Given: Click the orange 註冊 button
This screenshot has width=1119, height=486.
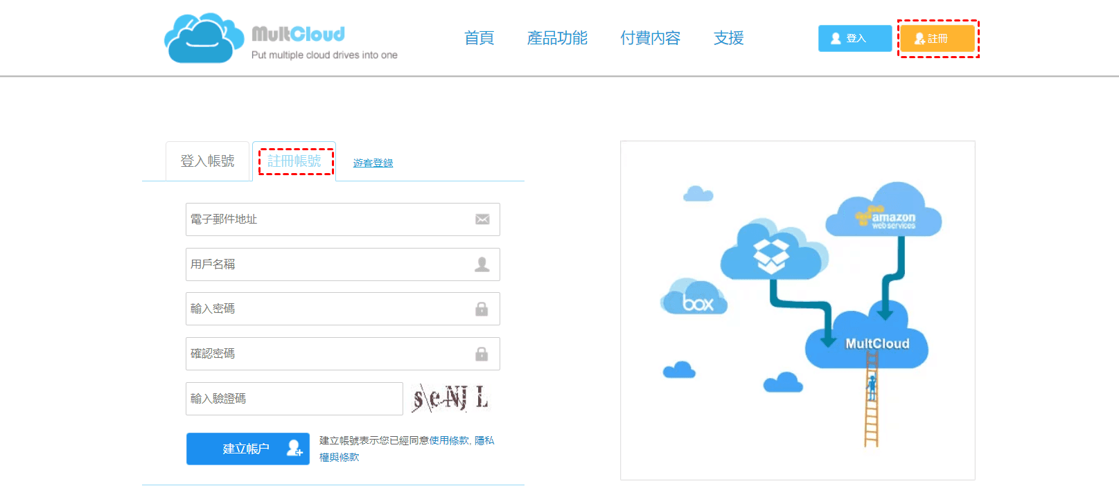Looking at the screenshot, I should click(937, 38).
